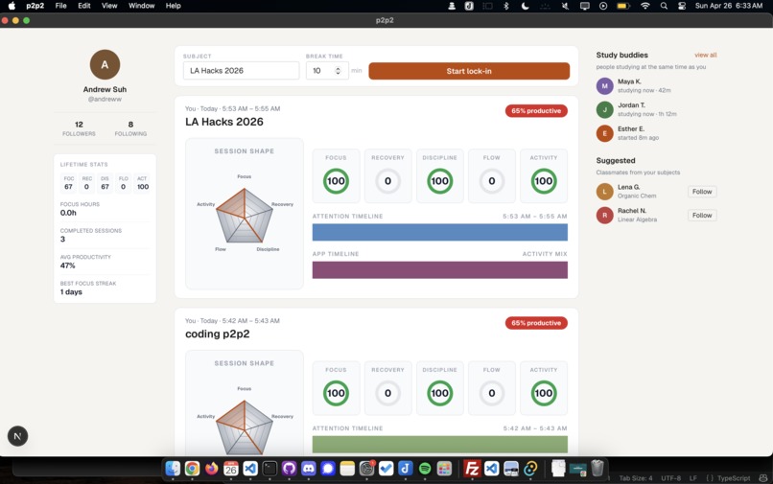
Task: Open the Trash in the dock
Action: pyautogui.click(x=597, y=468)
